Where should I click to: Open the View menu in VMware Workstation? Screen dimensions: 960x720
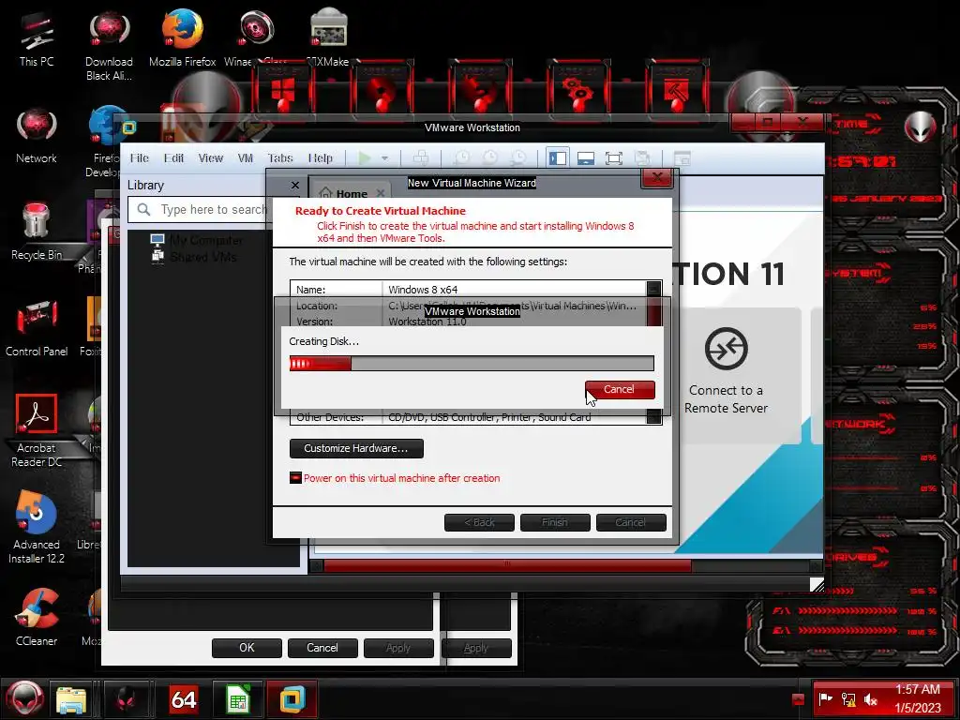[210, 157]
